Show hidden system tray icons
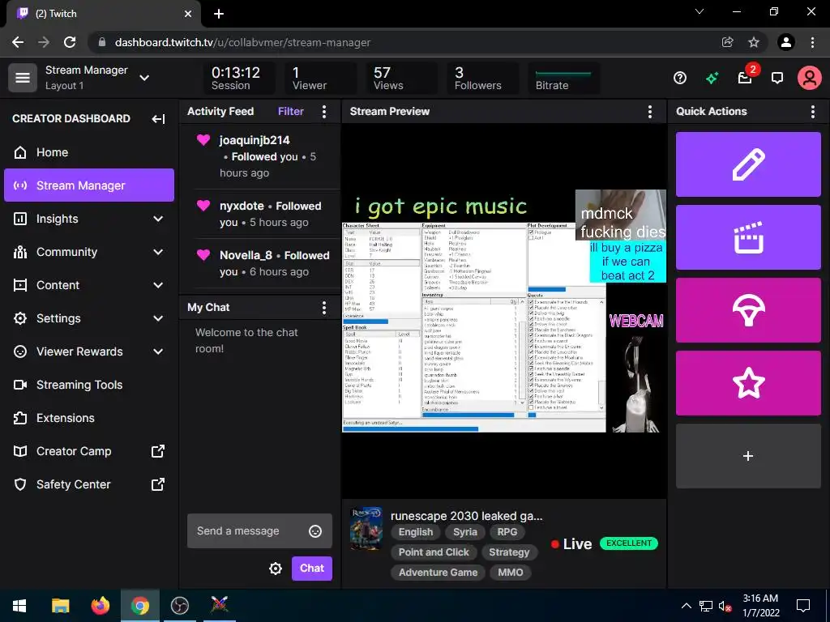The width and height of the screenshot is (830, 622). coord(686,606)
